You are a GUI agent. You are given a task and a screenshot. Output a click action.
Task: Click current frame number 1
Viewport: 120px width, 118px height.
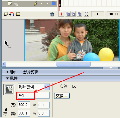(x=98, y=14)
